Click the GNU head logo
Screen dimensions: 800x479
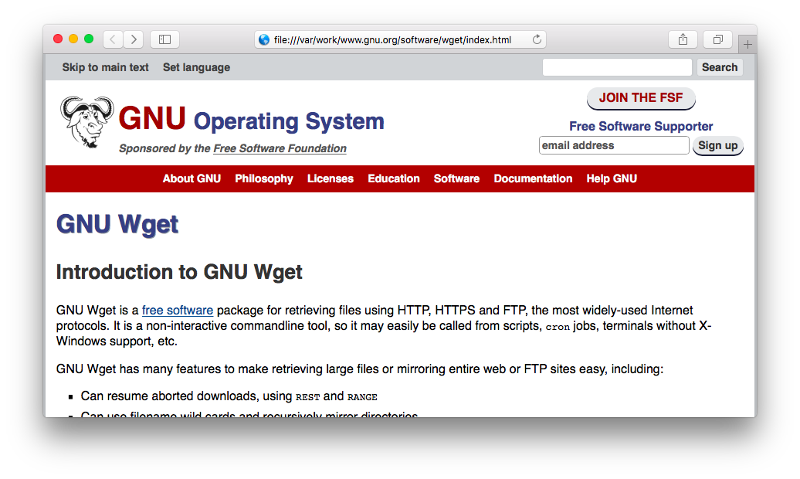click(86, 120)
